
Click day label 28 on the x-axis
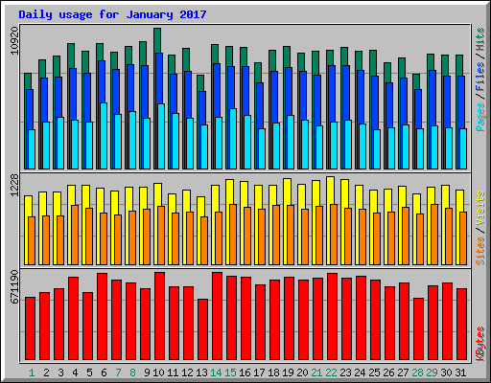coord(417,372)
